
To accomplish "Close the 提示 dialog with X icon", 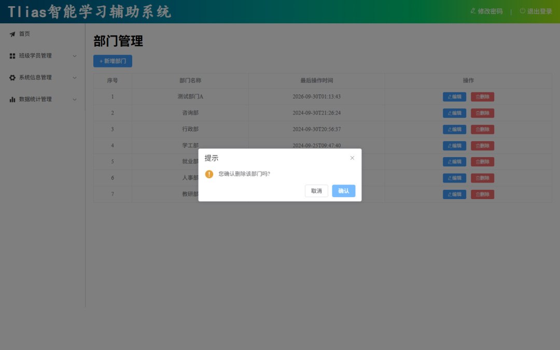I will (x=352, y=158).
